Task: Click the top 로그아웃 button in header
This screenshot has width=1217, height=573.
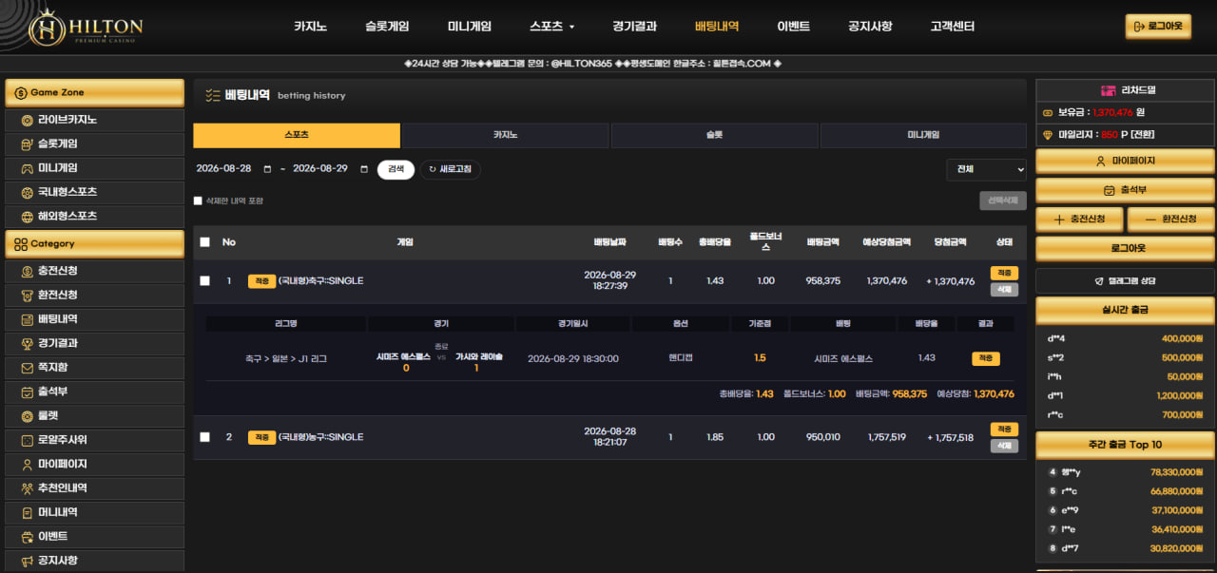Action: pos(1158,27)
